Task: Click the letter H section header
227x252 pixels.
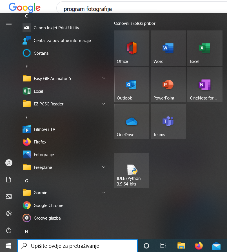Action: tap(26, 232)
